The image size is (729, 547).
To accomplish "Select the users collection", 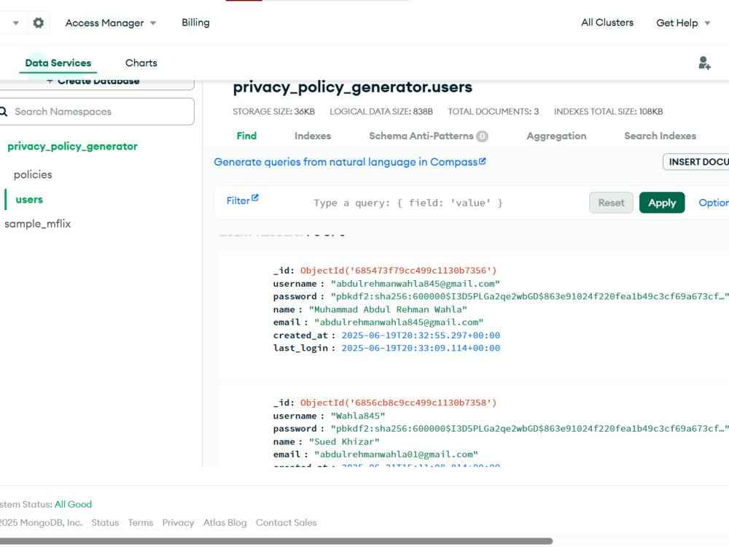I will pos(29,200).
